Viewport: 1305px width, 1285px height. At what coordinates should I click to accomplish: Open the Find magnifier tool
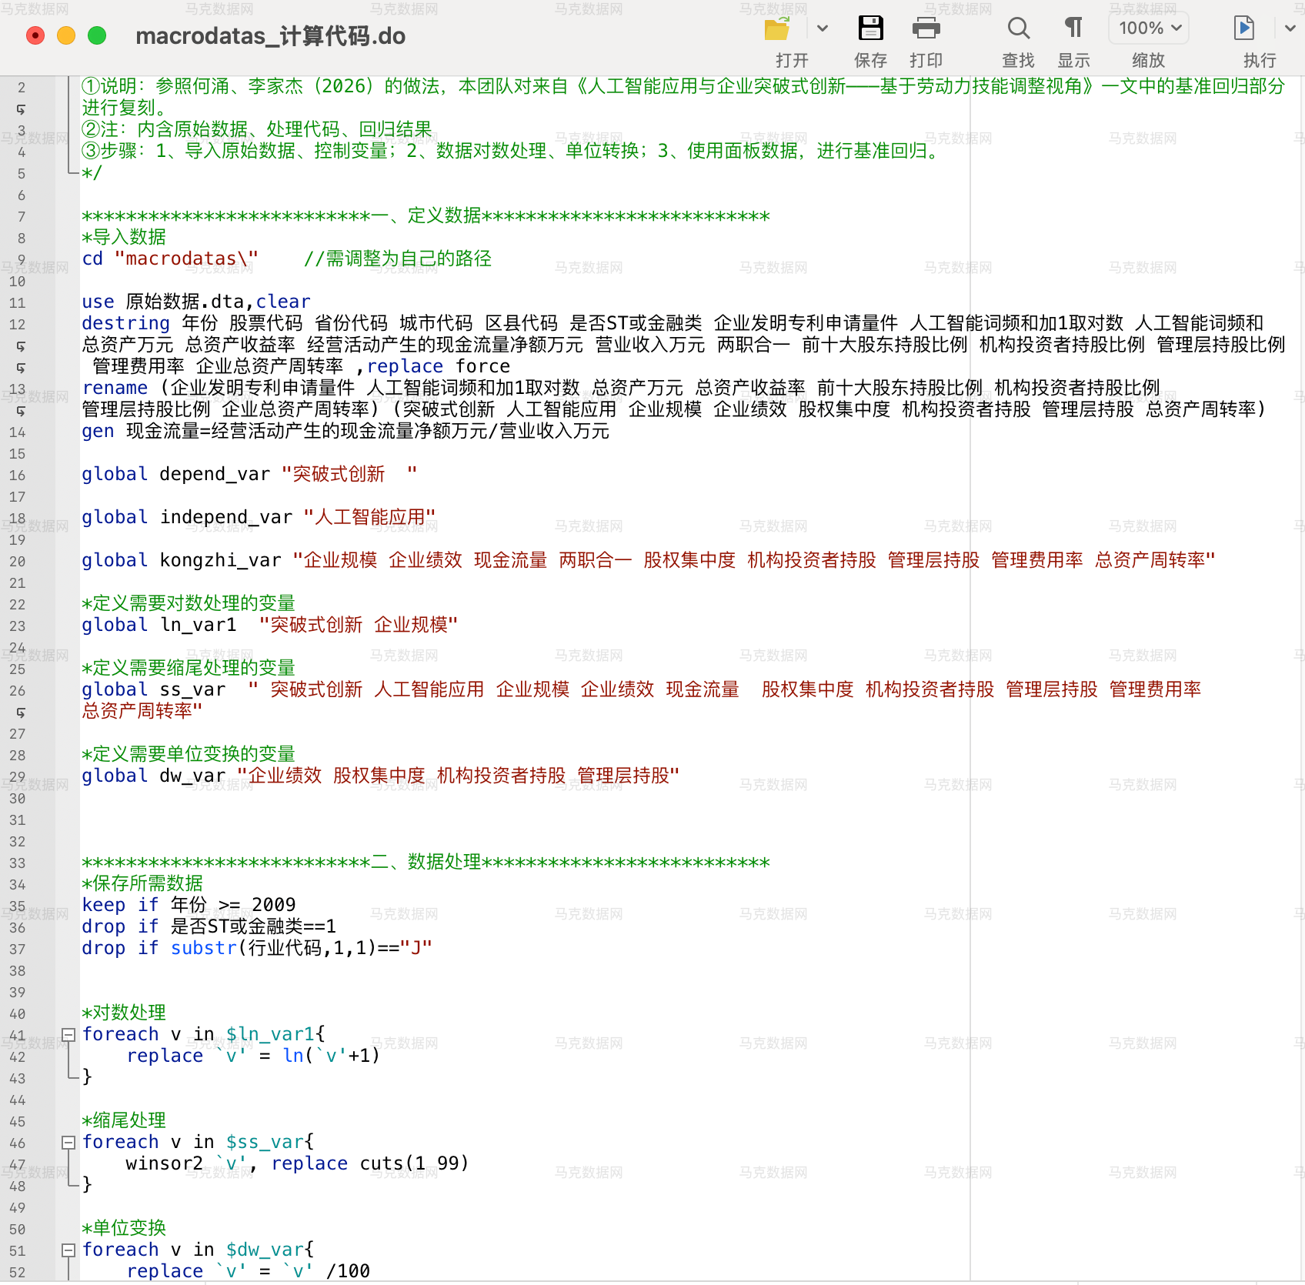click(x=1019, y=28)
